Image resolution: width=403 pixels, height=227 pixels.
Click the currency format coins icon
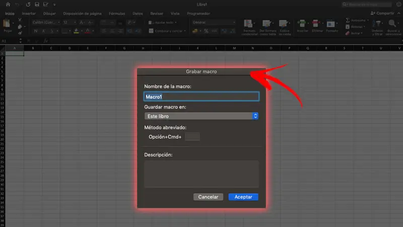[195, 31]
